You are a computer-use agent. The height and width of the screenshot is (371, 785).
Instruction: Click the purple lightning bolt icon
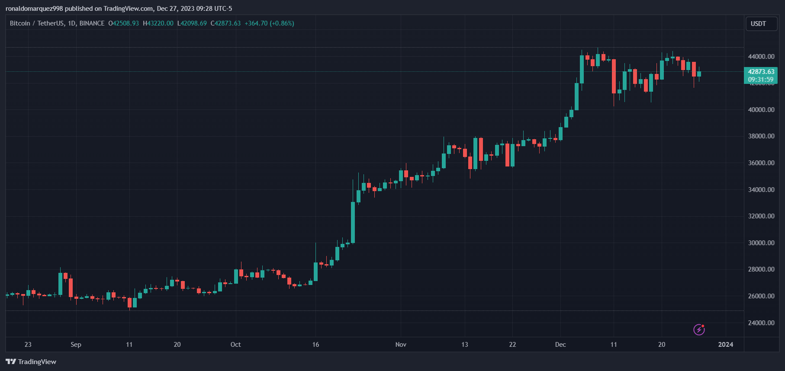(x=699, y=330)
